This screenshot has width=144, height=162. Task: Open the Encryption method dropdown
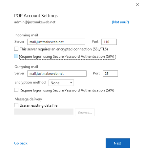coord(61,83)
